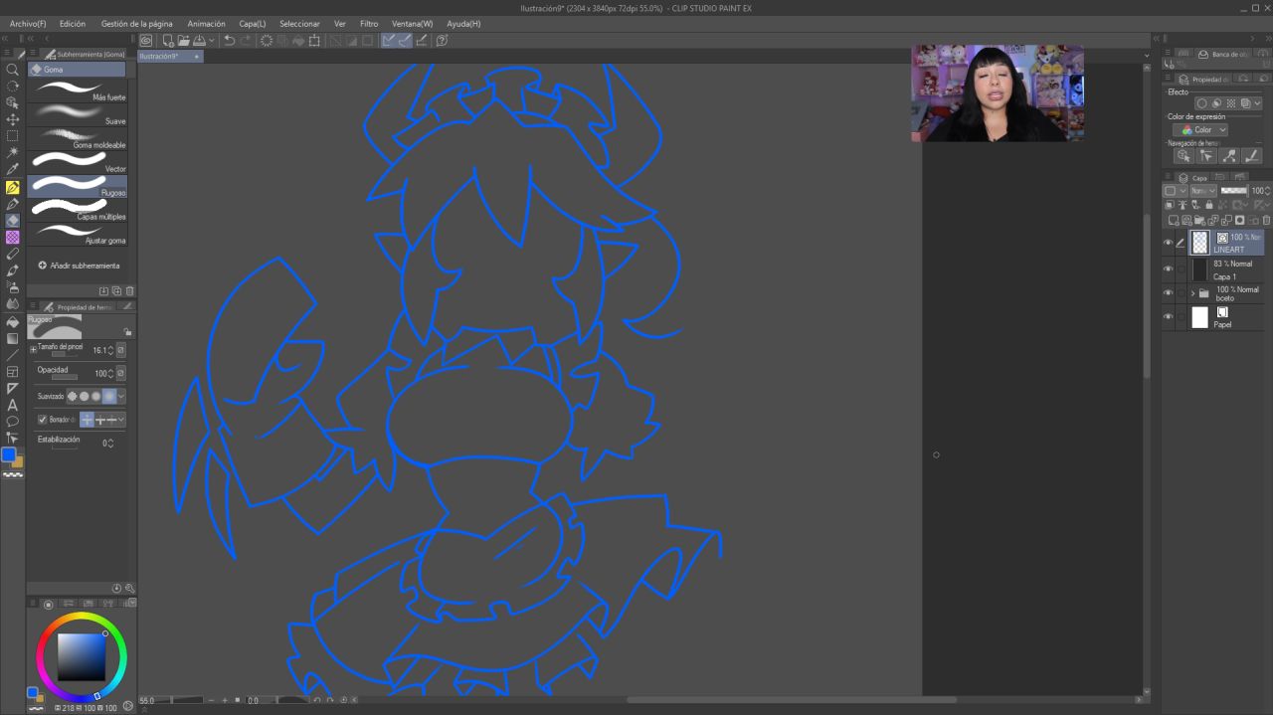Open a file using the command bar folder icon
Viewport: 1273px width, 715px height.
click(x=184, y=41)
